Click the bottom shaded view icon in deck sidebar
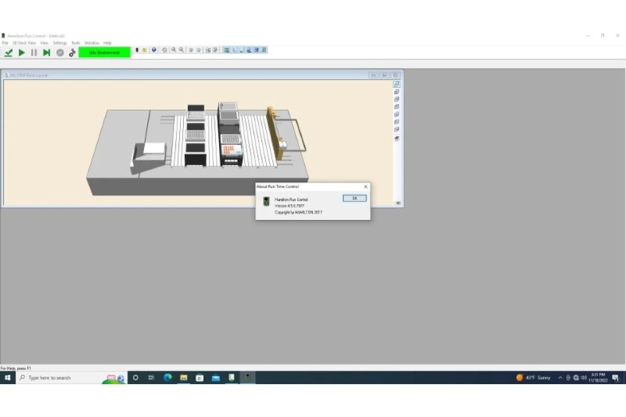The width and height of the screenshot is (626, 417). point(396,138)
